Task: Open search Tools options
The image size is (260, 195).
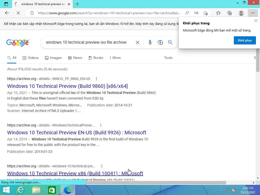Action: tap(168, 58)
